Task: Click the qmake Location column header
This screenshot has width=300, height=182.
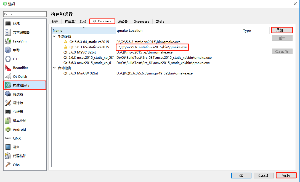Action: tap(179, 30)
